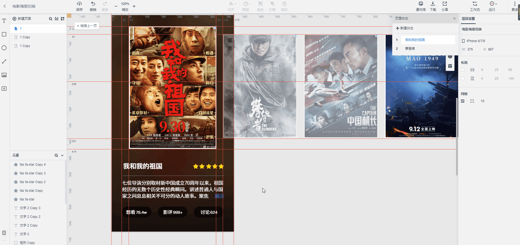Zoom in using the plus button
Image resolution: width=520 pixels, height=245 pixels.
(134, 6)
